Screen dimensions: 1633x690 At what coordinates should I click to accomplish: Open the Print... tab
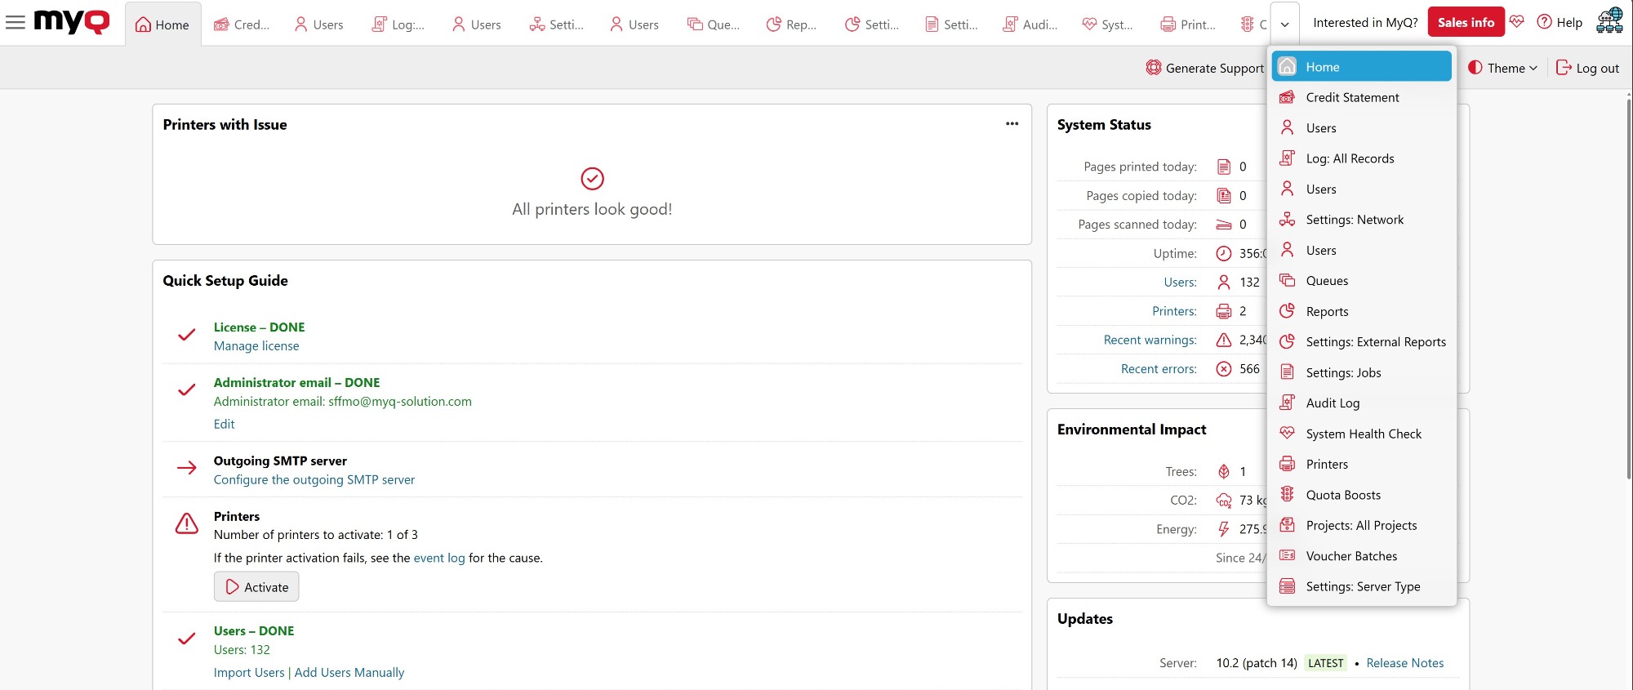[x=1188, y=24]
